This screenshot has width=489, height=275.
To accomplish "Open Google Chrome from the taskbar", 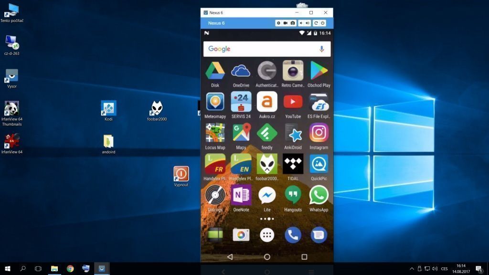I will (x=70, y=268).
